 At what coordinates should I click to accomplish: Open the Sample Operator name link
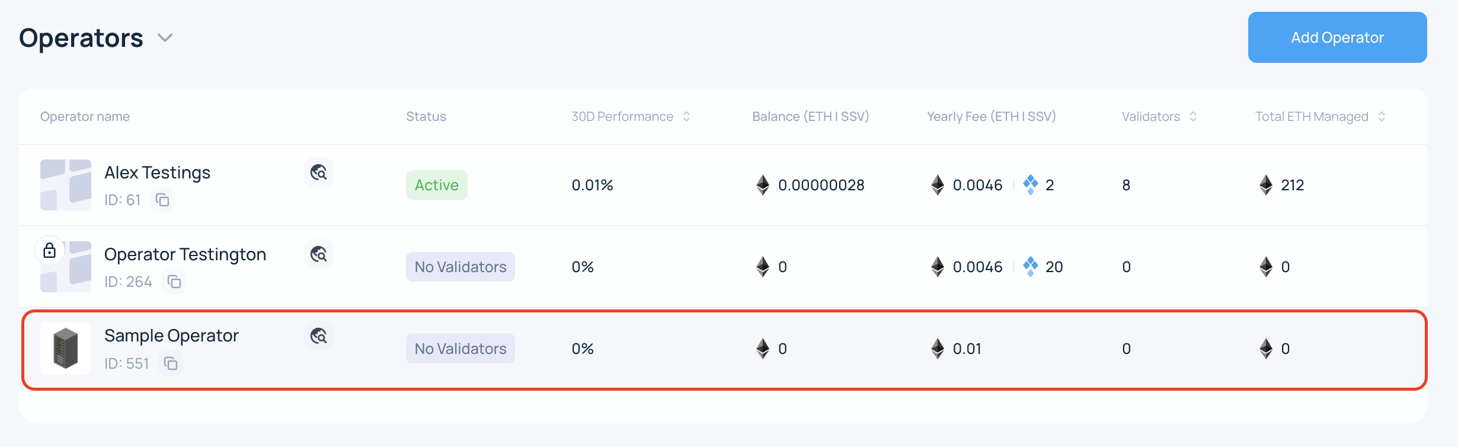[171, 336]
